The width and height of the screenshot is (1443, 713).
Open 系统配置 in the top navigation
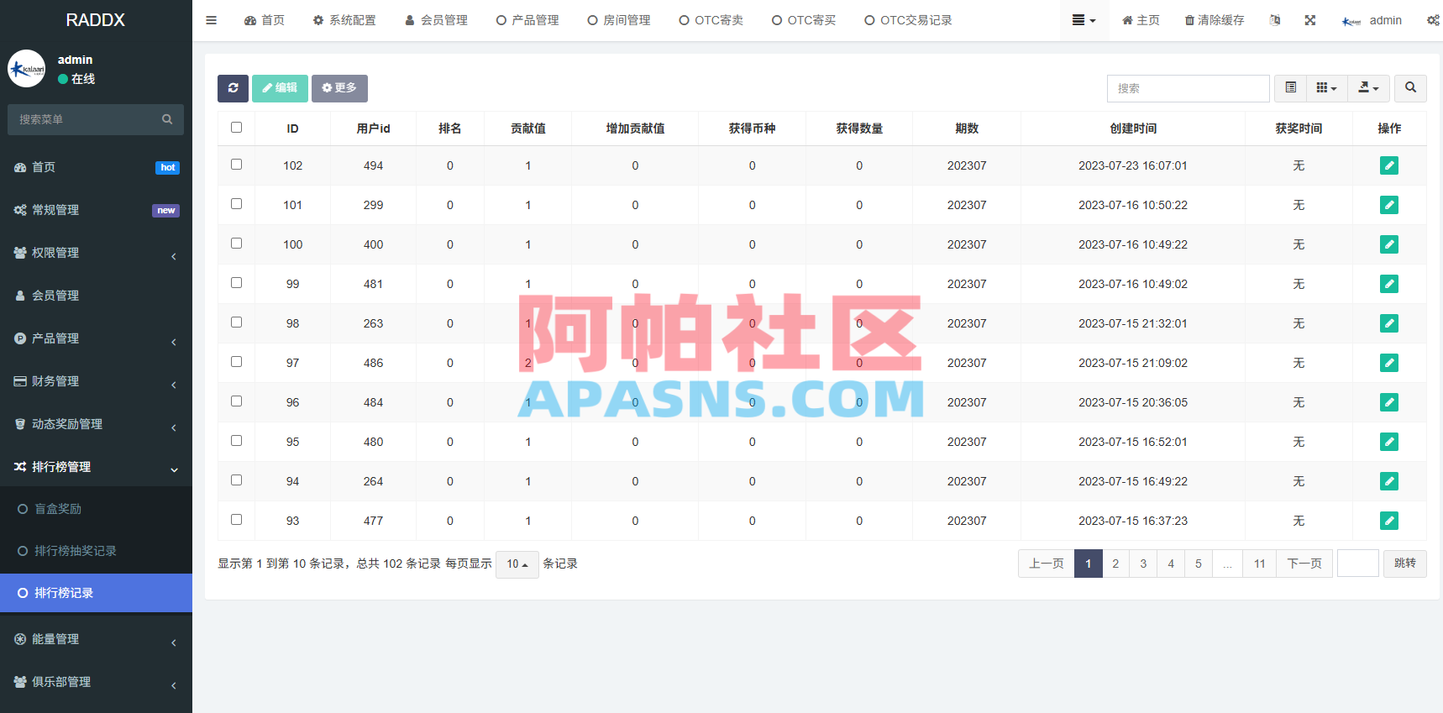(x=344, y=20)
